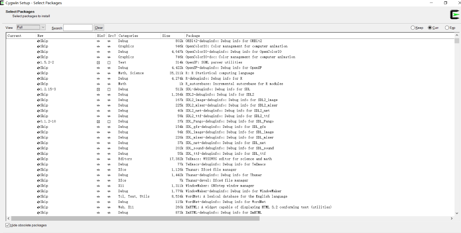This screenshot has height=233, width=461.
Task: Click the Skip cycle icon for SDL2-debuginfo
Action: 39,95
